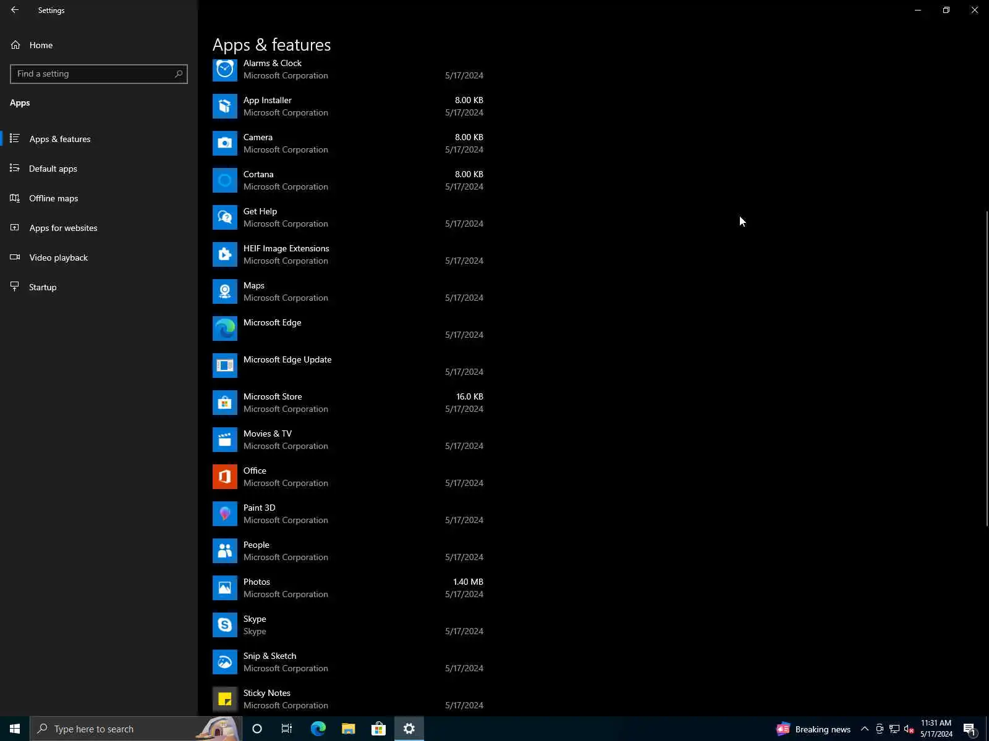Click the App Installer app icon

[225, 106]
